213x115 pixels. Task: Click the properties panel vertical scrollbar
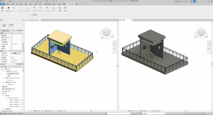click(x=23, y=48)
